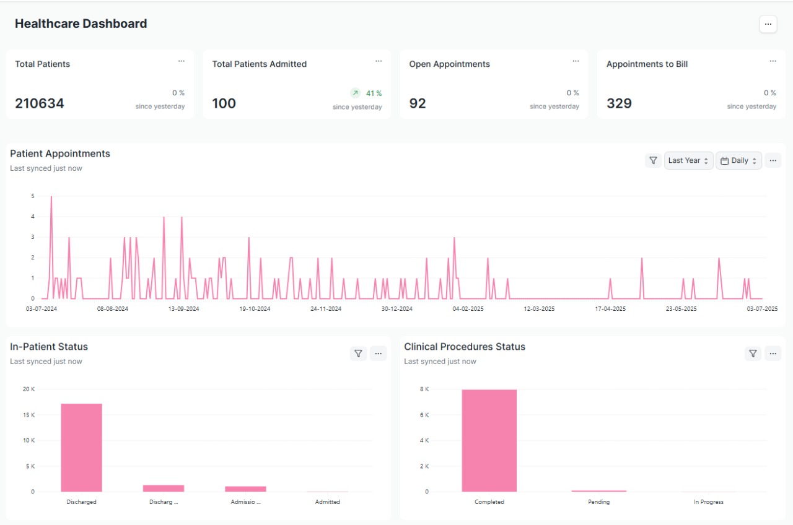Image resolution: width=793 pixels, height=525 pixels.
Task: Expand the Daily interval dropdown
Action: (738, 160)
